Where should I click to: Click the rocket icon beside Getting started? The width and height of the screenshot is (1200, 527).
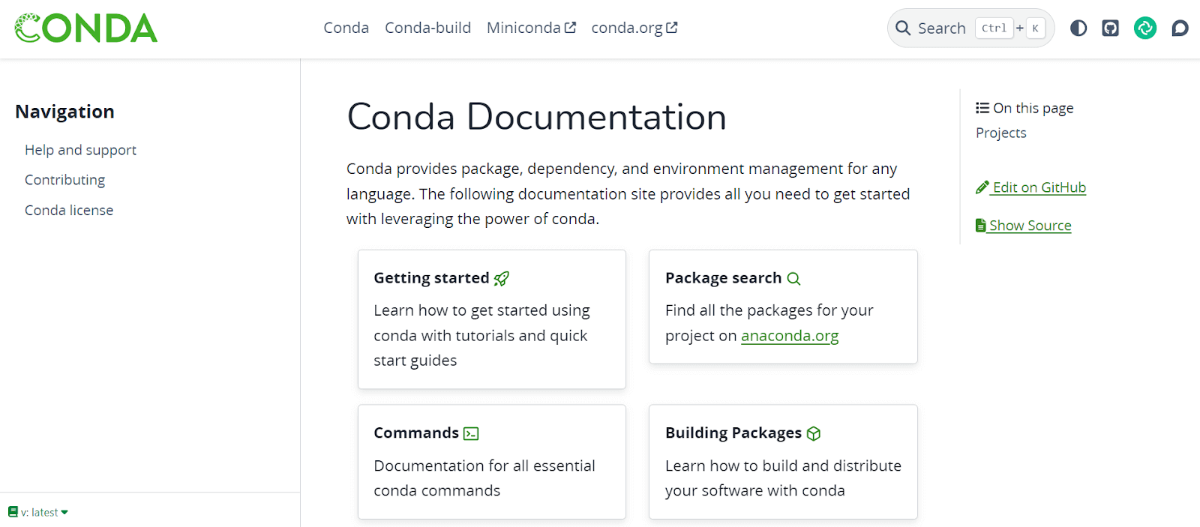pyautogui.click(x=502, y=279)
